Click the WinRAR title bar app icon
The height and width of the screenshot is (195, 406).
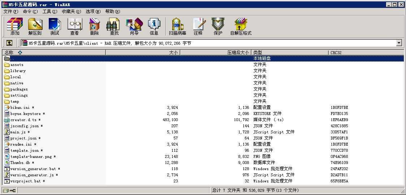tap(5, 4)
